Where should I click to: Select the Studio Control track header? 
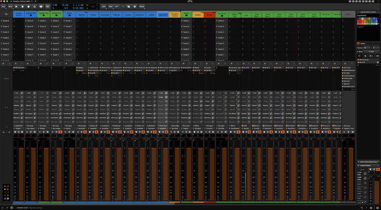coord(18,14)
